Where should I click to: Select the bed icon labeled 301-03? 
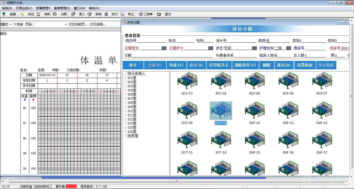(x=187, y=81)
